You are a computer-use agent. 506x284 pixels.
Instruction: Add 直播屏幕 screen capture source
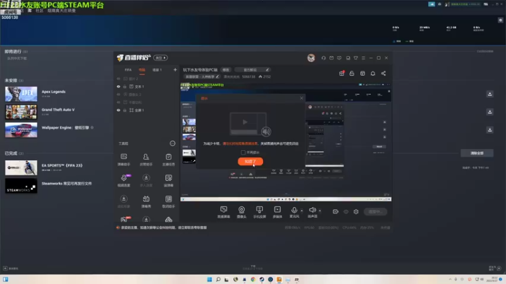(x=223, y=212)
